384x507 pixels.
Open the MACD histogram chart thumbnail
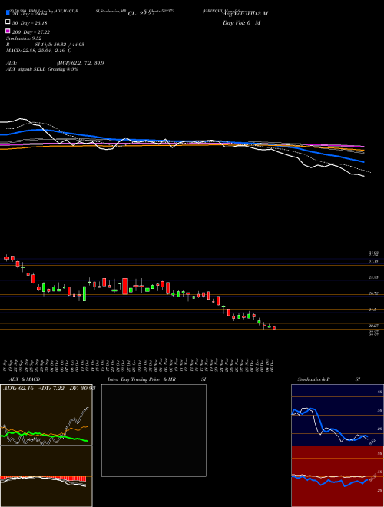pos(46,476)
